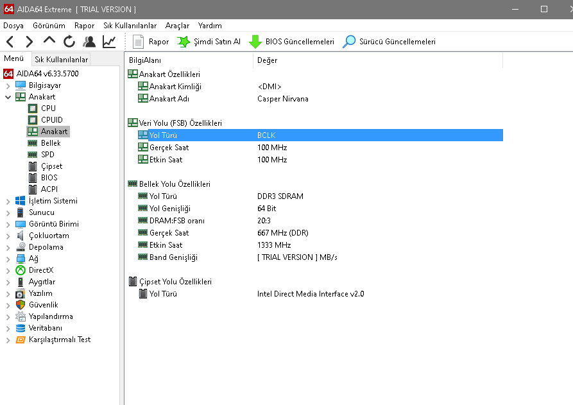Image resolution: width=573 pixels, height=405 pixels.
Task: Select the Sunucu tree item
Action: 41,212
